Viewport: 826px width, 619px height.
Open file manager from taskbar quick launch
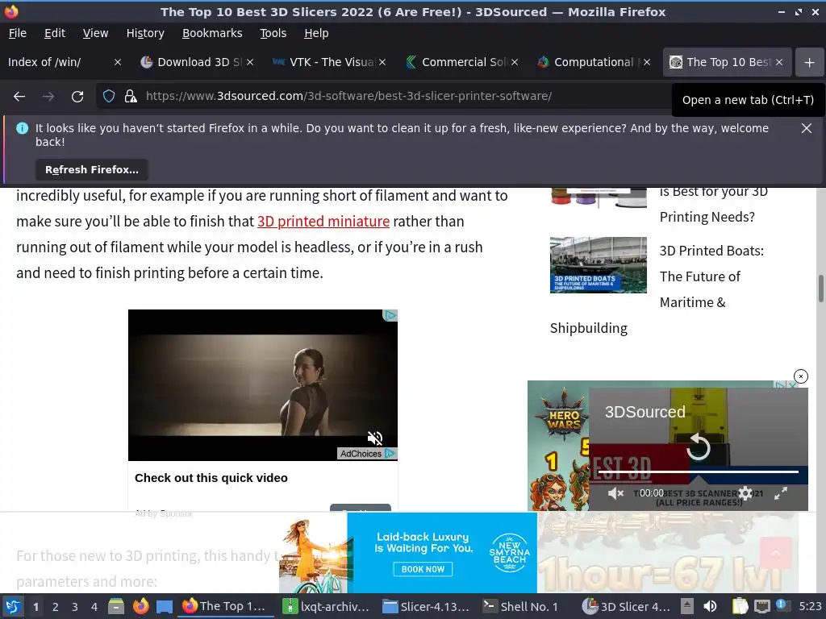[x=116, y=606]
